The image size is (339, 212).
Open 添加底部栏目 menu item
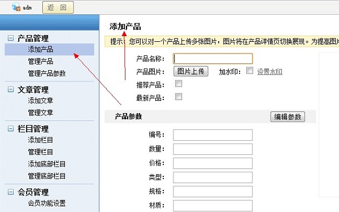[47, 164]
